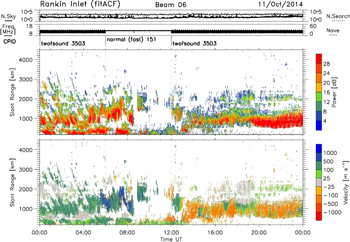Click the '18' tick on the frequency axis
The width and height of the screenshot is (350, 242).
29,26
